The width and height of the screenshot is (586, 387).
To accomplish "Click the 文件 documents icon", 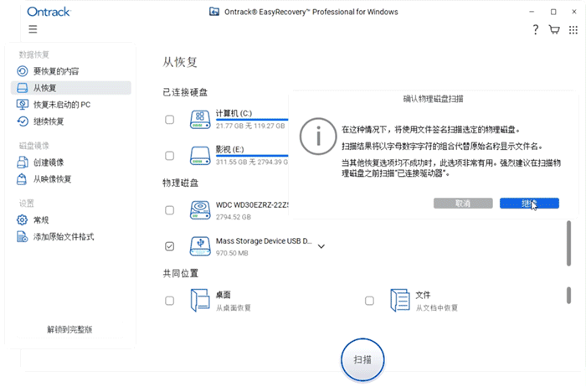I will tap(400, 301).
